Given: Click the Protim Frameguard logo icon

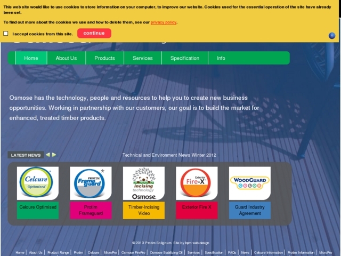Looking at the screenshot, I should coord(91,183).
